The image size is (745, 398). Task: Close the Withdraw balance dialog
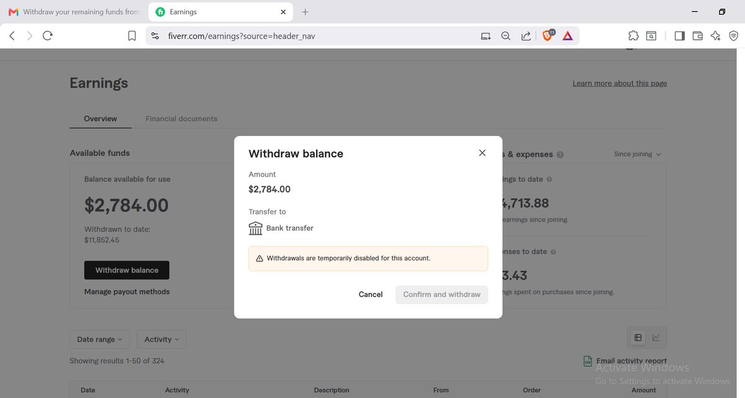coord(482,153)
